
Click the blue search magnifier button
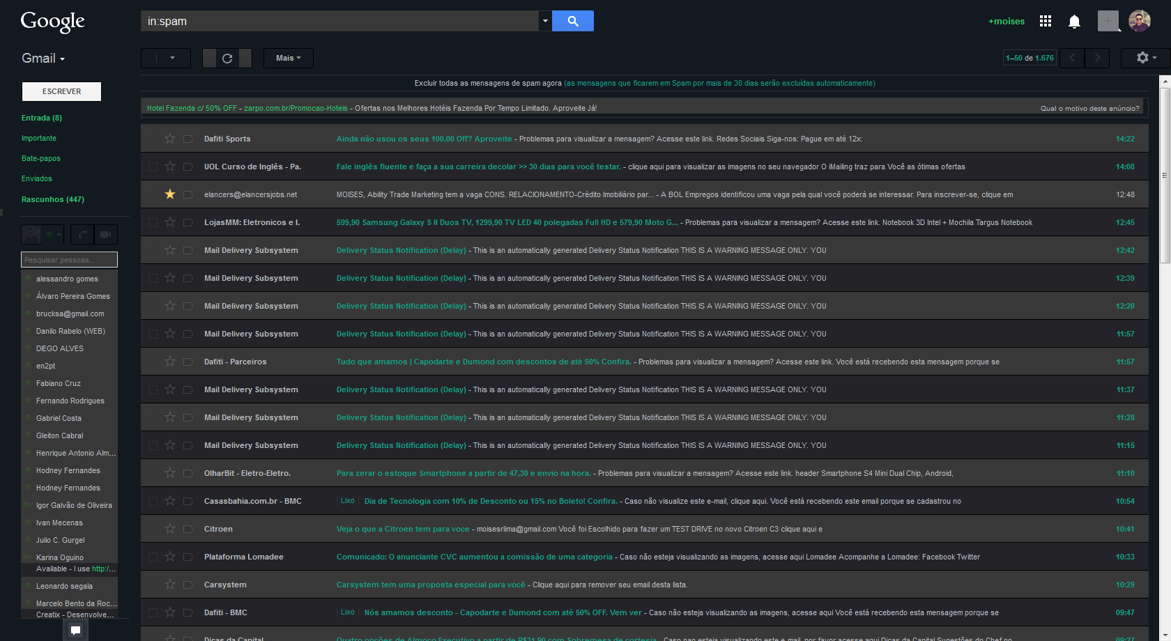pyautogui.click(x=572, y=21)
